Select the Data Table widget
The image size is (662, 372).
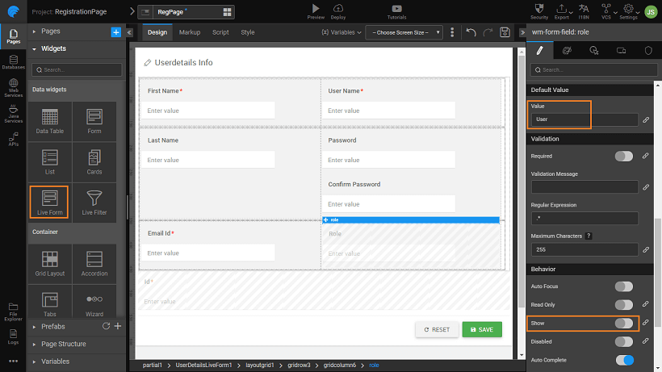(49, 121)
